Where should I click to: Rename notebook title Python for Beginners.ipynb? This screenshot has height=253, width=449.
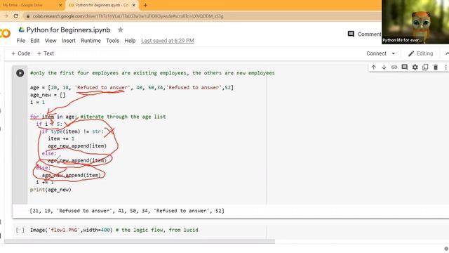69,30
